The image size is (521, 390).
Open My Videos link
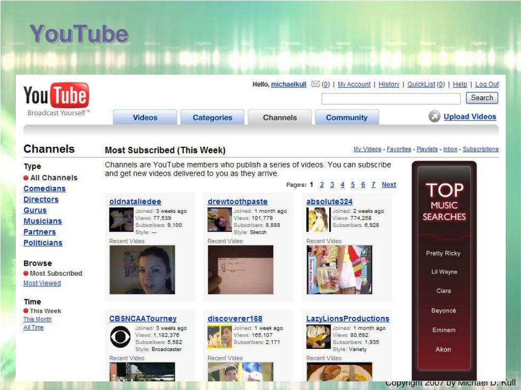tap(367, 149)
